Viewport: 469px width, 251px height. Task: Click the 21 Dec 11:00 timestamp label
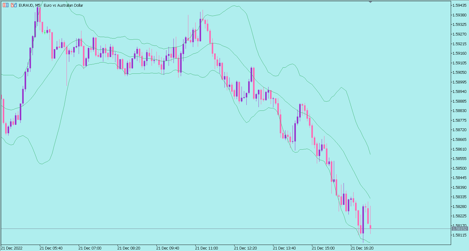pos(206,248)
